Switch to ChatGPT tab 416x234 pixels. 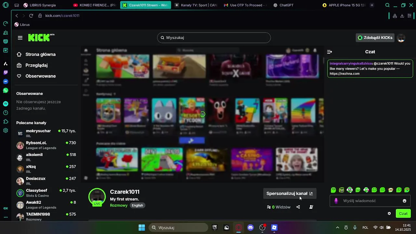tap(294, 5)
